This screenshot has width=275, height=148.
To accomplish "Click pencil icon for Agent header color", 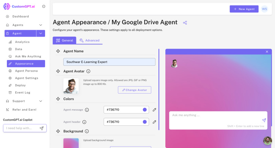I will coord(154,122).
